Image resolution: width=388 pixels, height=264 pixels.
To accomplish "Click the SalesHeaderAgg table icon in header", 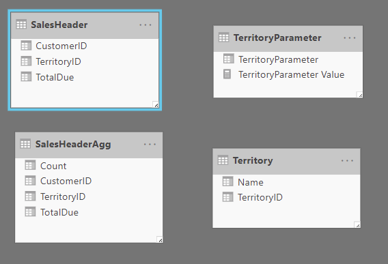I will (x=25, y=144).
